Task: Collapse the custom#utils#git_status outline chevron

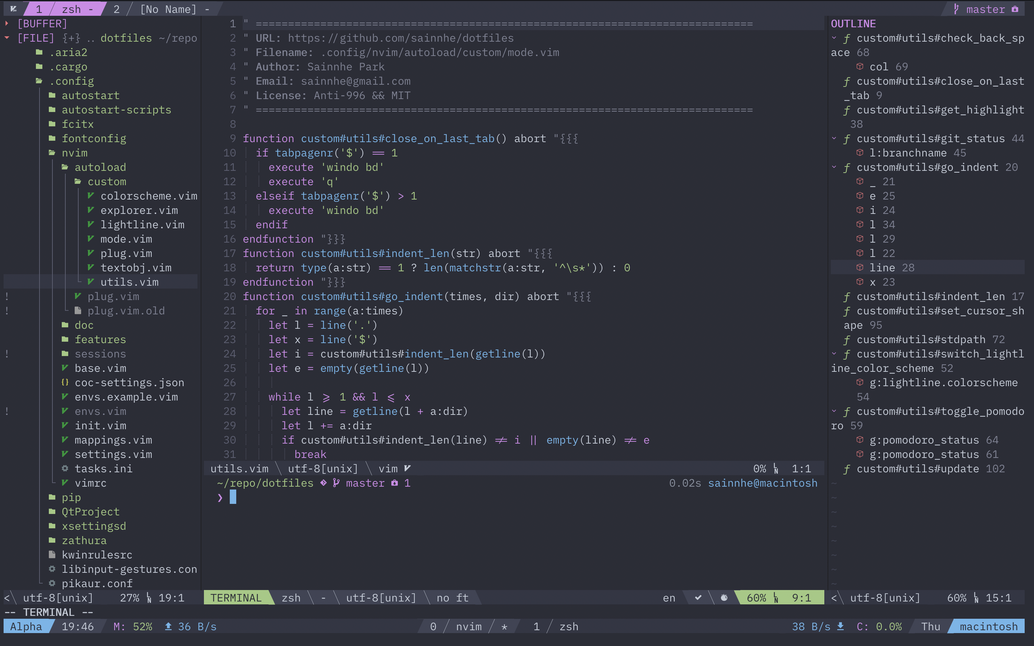Action: 834,139
